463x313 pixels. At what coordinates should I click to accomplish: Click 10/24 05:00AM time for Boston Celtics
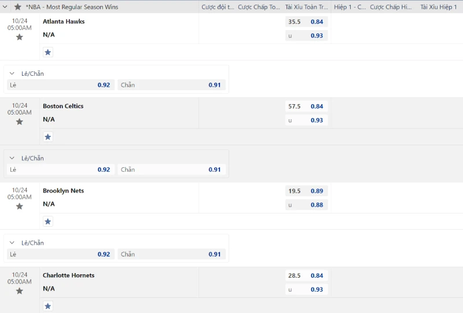pyautogui.click(x=20, y=109)
